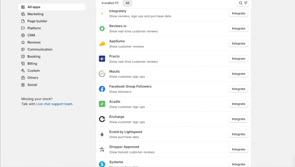
Task: Integrate Reviews.io
Action: click(239, 28)
